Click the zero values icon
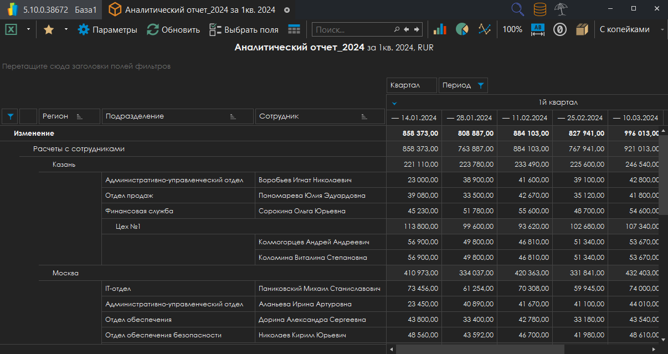 (x=559, y=30)
